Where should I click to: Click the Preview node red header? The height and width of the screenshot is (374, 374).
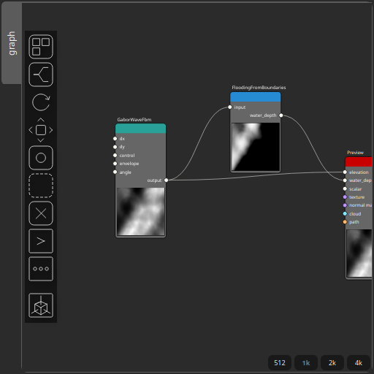point(359,162)
